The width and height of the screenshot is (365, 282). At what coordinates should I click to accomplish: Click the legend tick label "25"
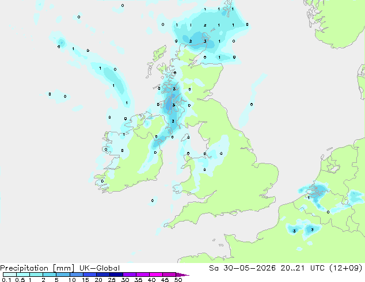click(x=112, y=280)
